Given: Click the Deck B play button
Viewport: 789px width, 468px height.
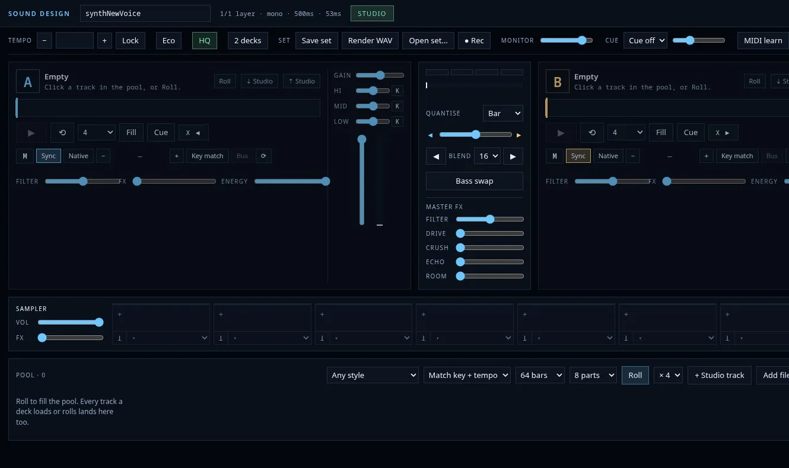Looking at the screenshot, I should click(561, 133).
